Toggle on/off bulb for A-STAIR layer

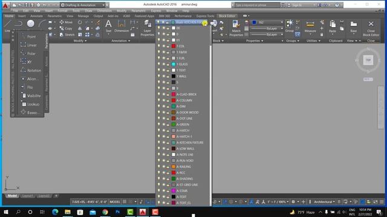coord(158,190)
